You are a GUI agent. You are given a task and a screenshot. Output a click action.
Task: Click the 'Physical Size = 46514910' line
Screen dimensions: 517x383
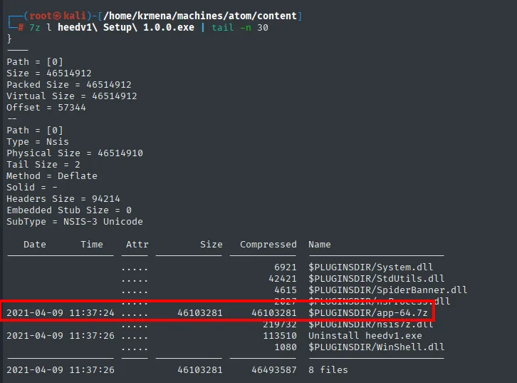point(75,153)
